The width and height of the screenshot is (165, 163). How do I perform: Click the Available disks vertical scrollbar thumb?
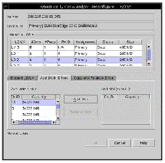pyautogui.click(x=58, y=106)
